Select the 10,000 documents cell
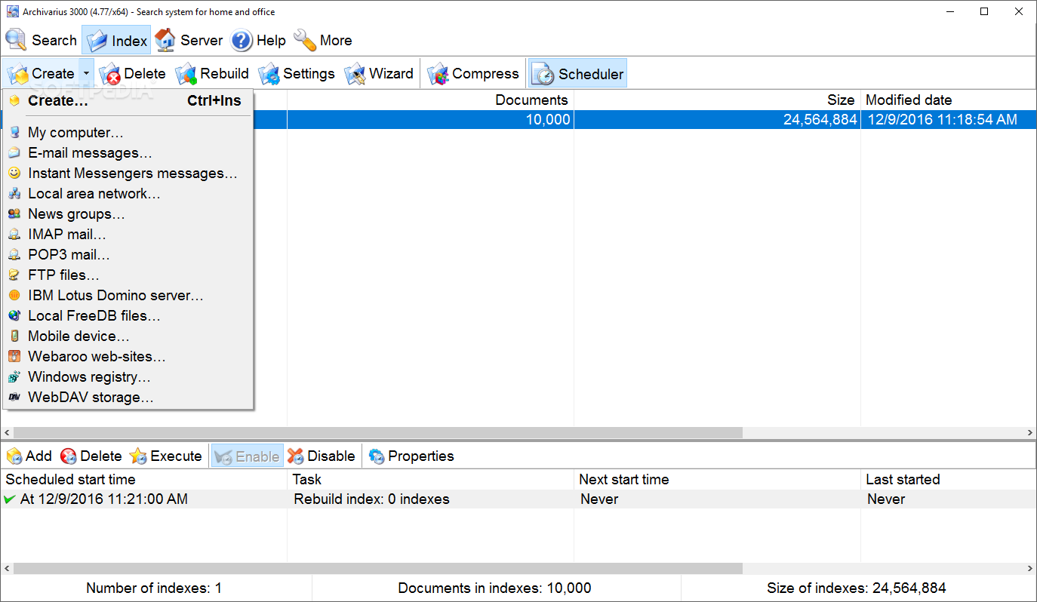The image size is (1037, 602). pyautogui.click(x=430, y=120)
